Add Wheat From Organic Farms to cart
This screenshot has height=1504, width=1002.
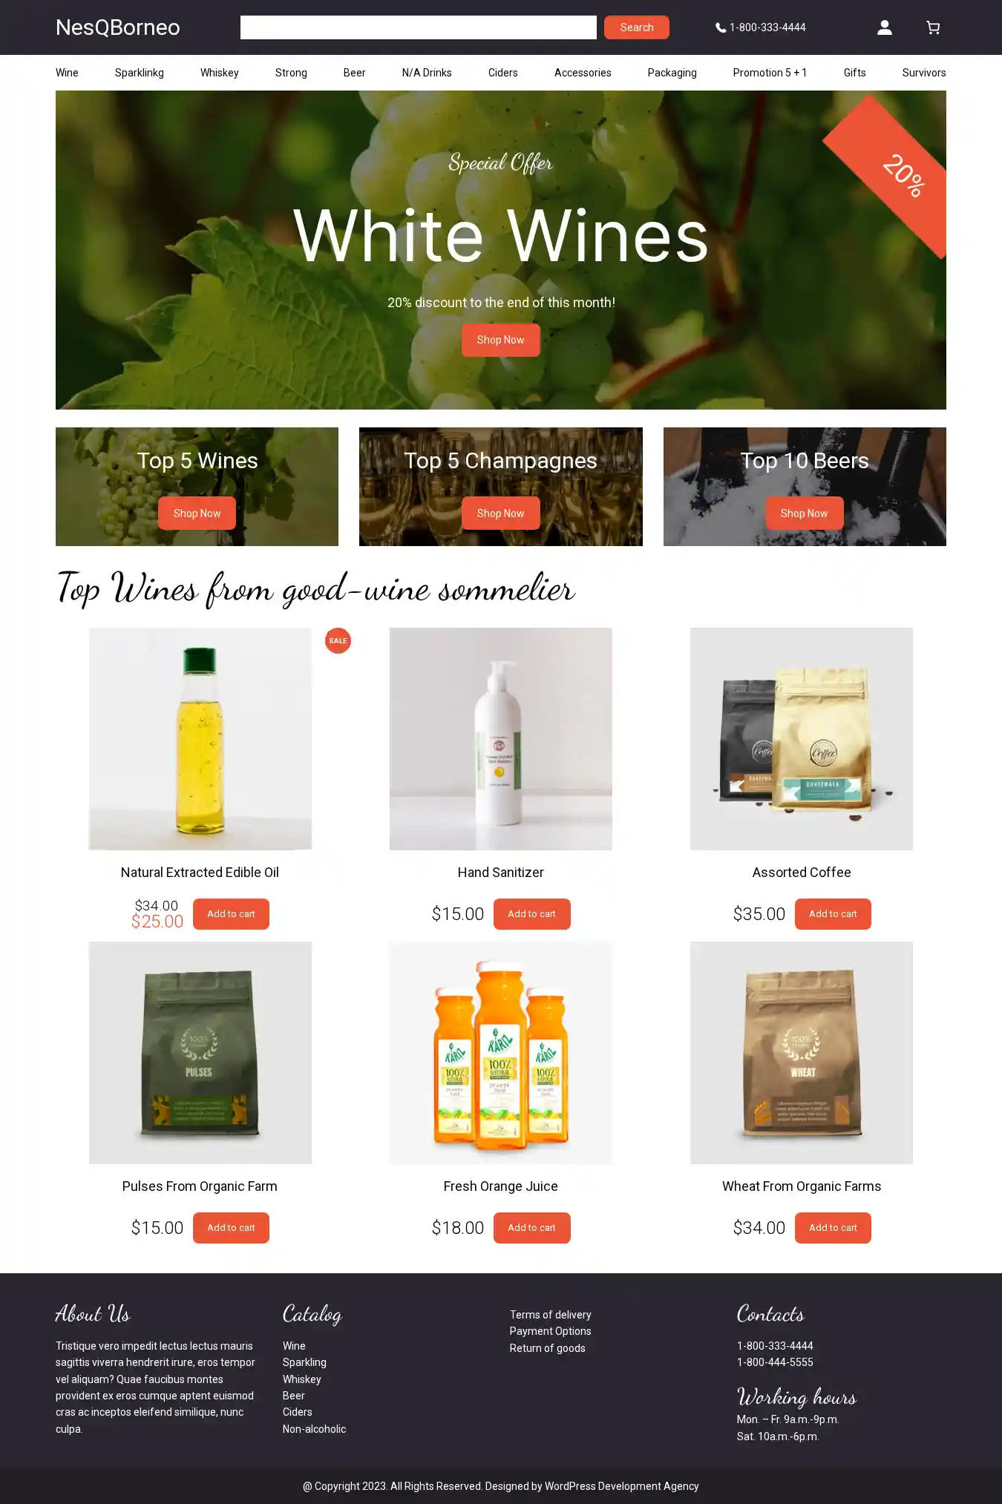(833, 1228)
